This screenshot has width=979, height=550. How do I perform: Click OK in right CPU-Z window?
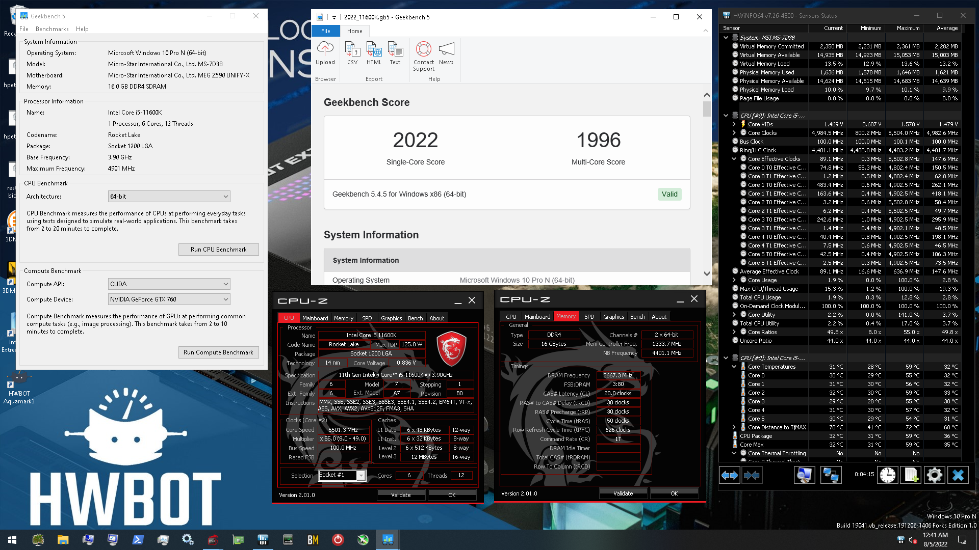click(x=674, y=493)
